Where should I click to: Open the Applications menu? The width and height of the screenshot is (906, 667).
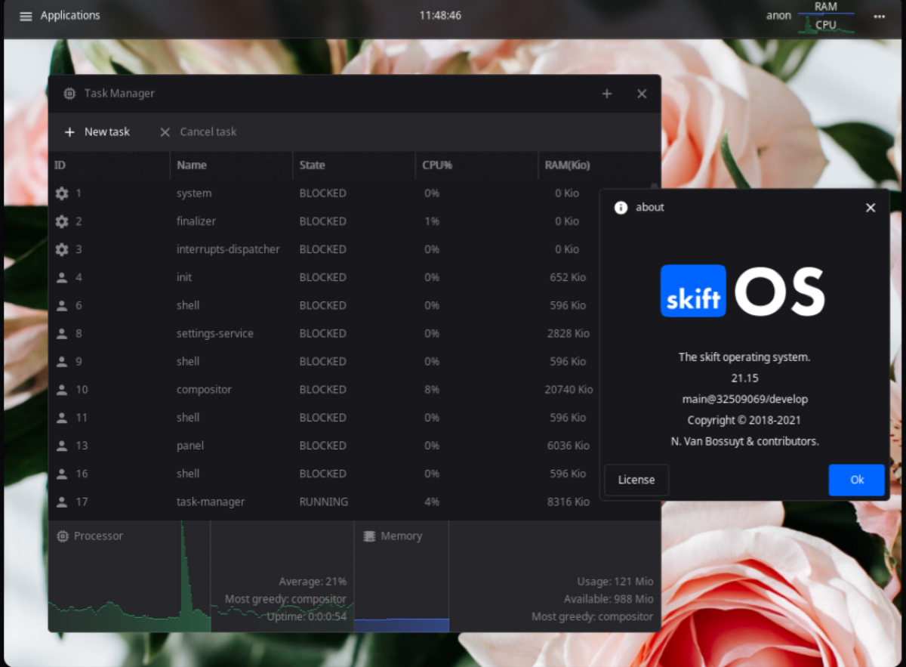pos(59,15)
